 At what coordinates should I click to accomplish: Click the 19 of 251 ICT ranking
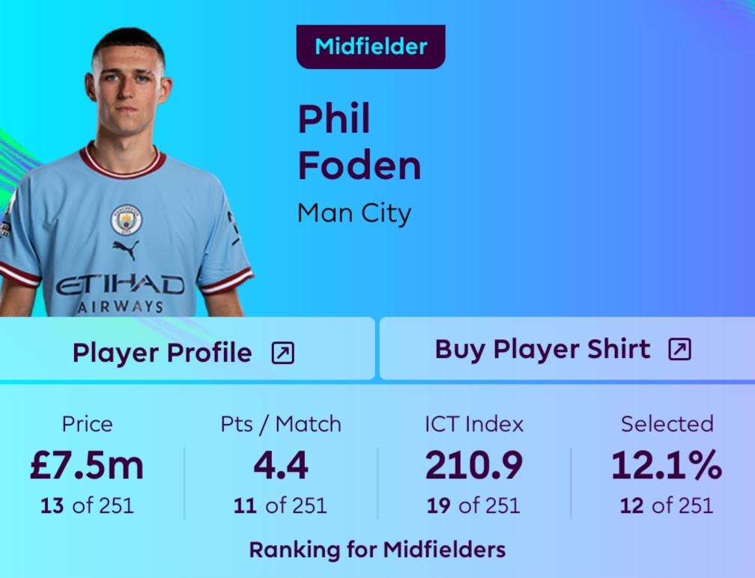[473, 505]
